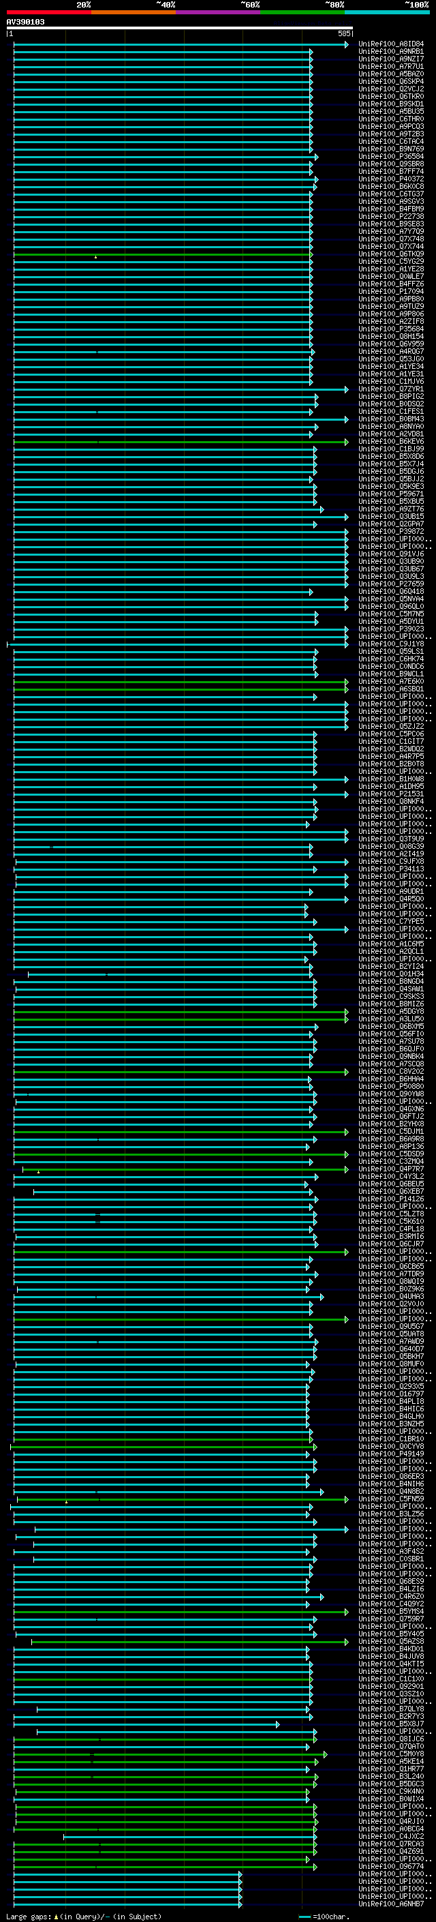
Task: Select the AV390103 query sequence bar
Action: point(180,27)
